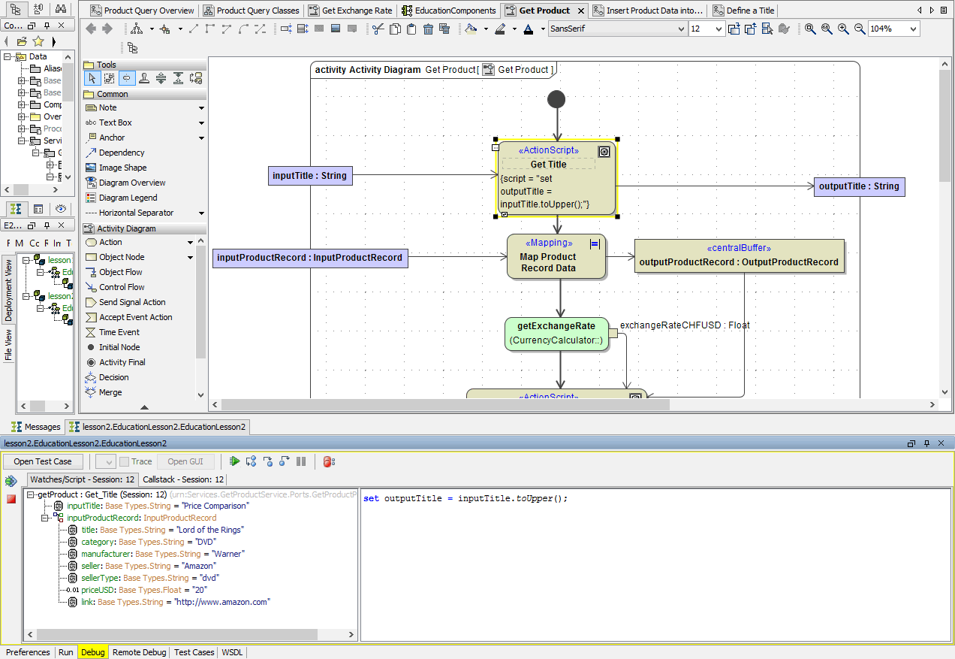The image size is (955, 659).
Task: Click the Pause button in debug toolbar
Action: [x=301, y=461]
